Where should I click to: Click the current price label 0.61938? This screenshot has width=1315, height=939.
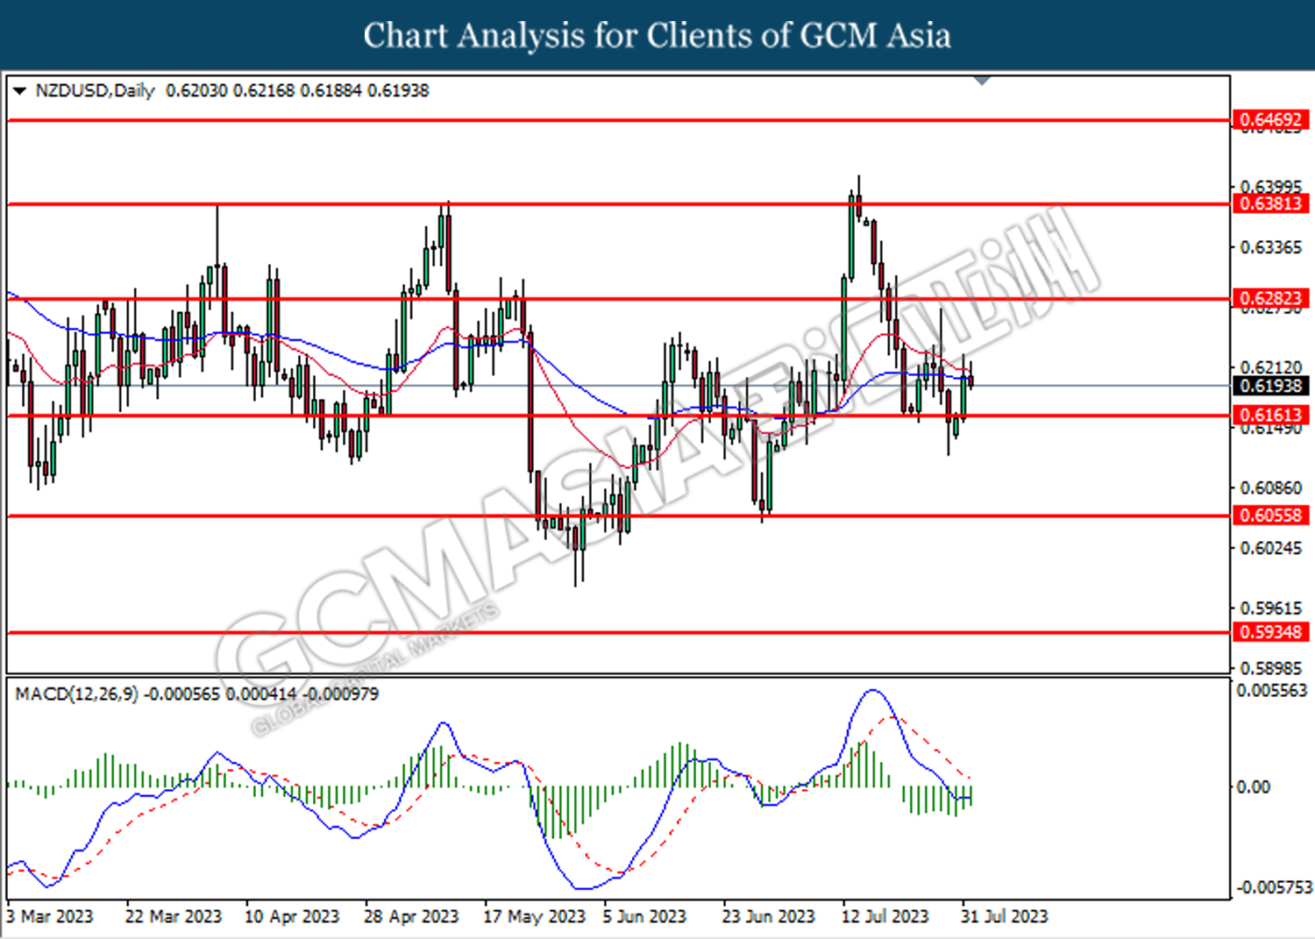pos(1270,386)
